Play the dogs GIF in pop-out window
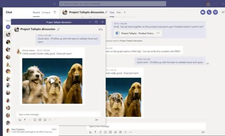 coord(52,81)
